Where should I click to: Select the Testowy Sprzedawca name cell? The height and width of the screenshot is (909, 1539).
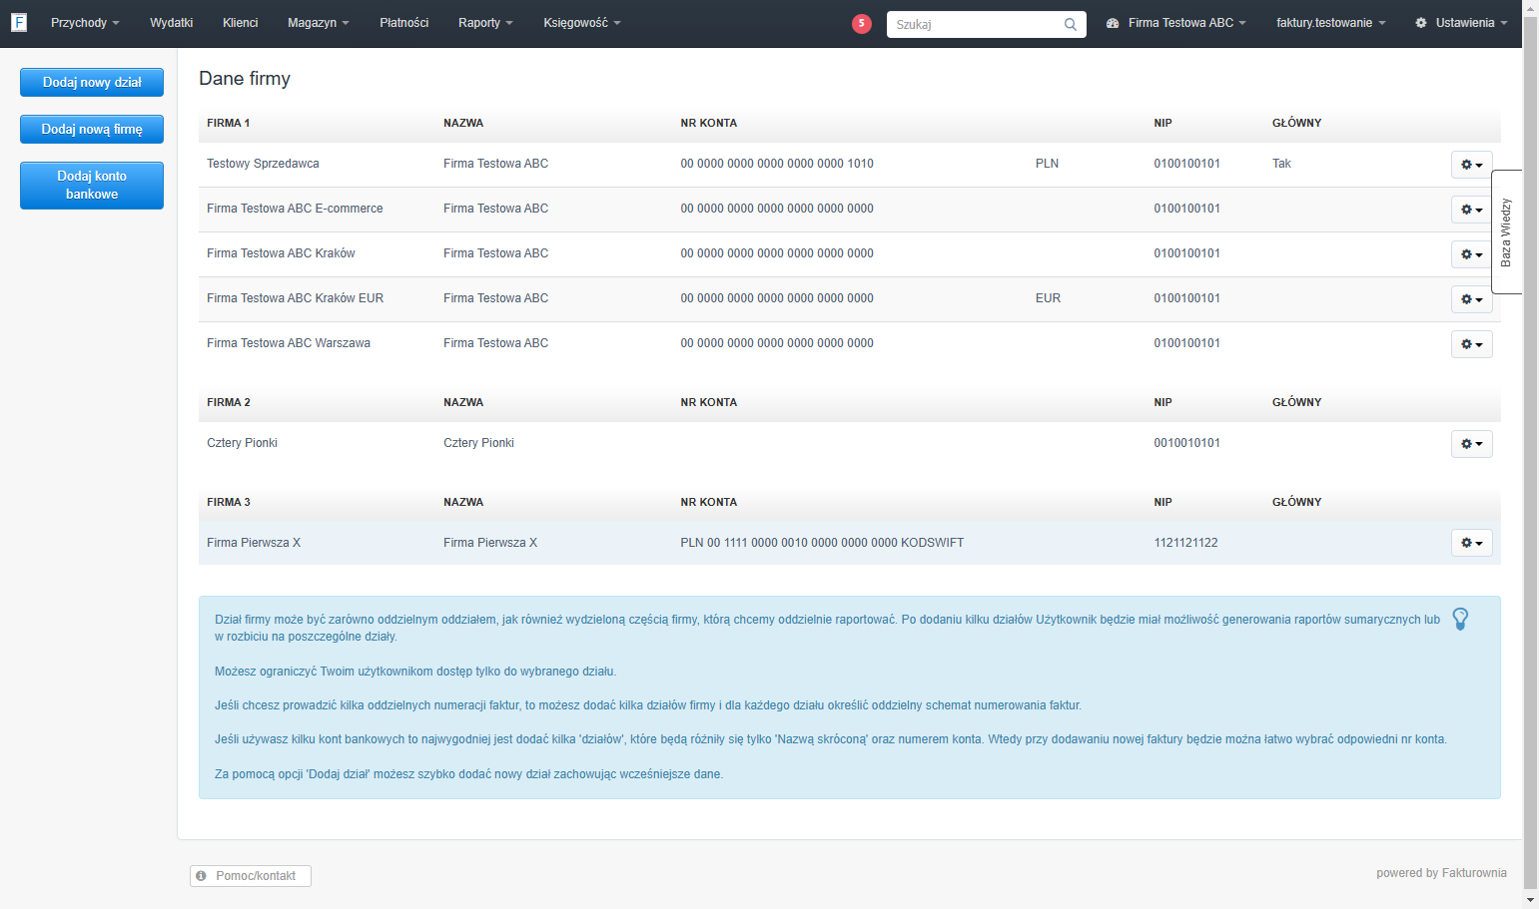click(x=264, y=164)
